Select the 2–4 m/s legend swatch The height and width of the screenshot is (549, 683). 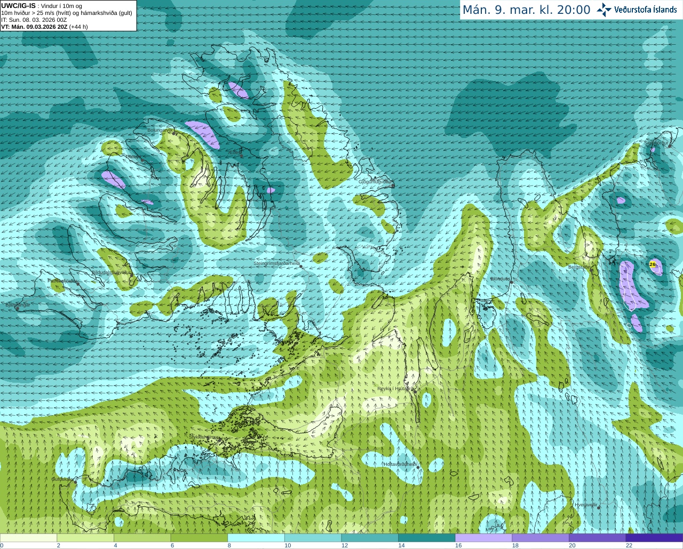tap(85, 538)
